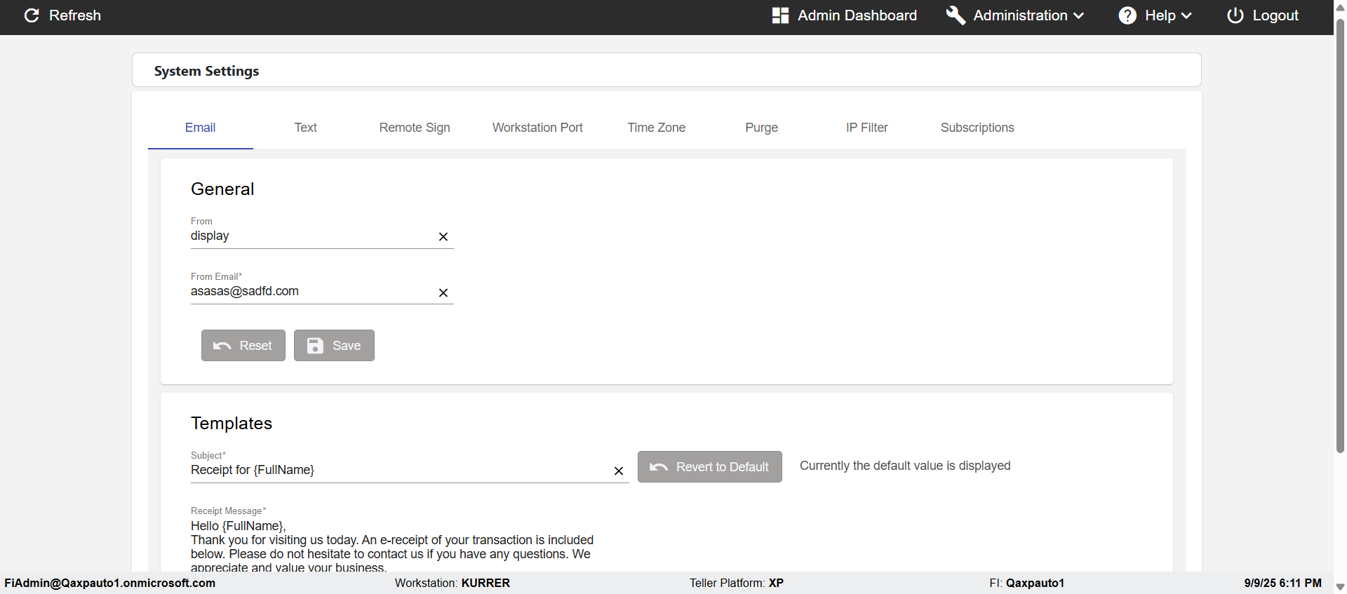
Task: Click the Help question mark icon
Action: pyautogui.click(x=1127, y=15)
